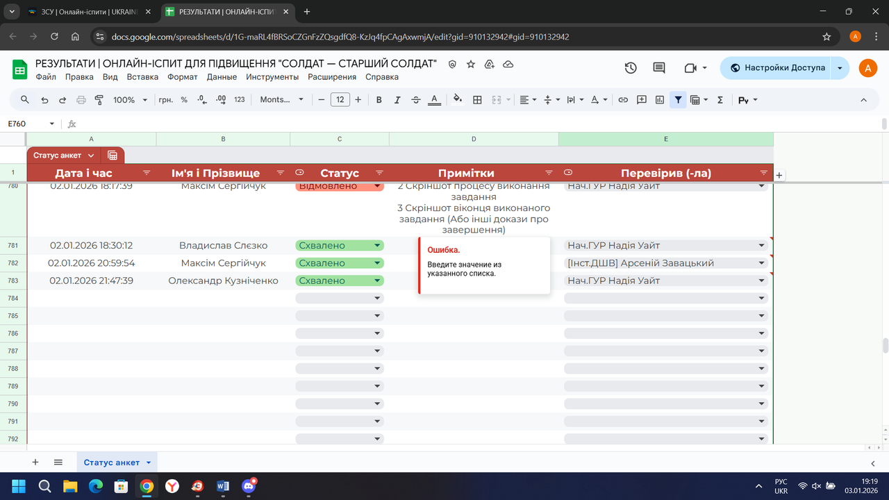This screenshot has height=500, width=889.
Task: Open vertical align options
Action: pos(551,100)
